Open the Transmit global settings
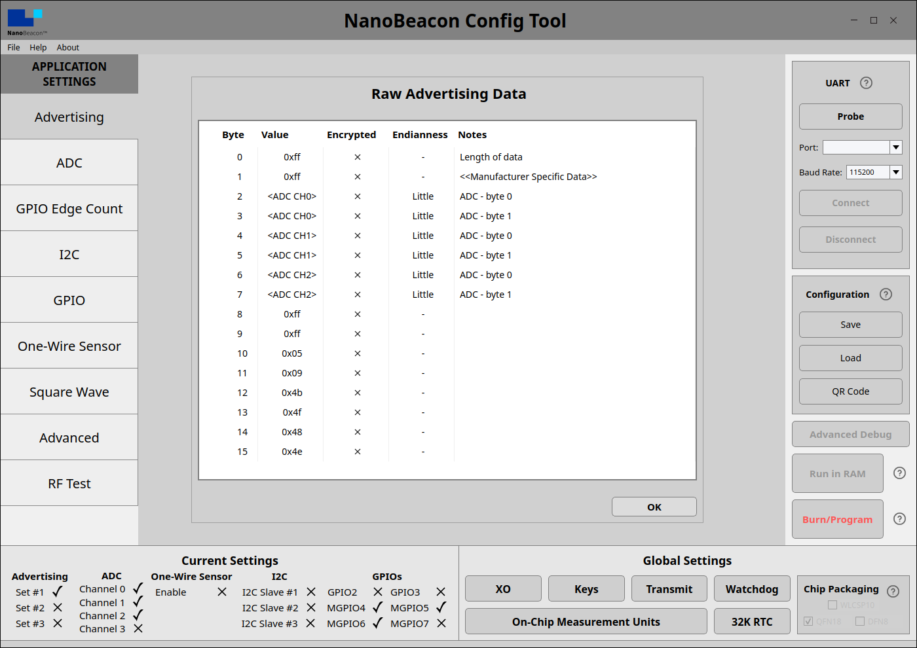Viewport: 917px width, 648px height. (x=669, y=588)
